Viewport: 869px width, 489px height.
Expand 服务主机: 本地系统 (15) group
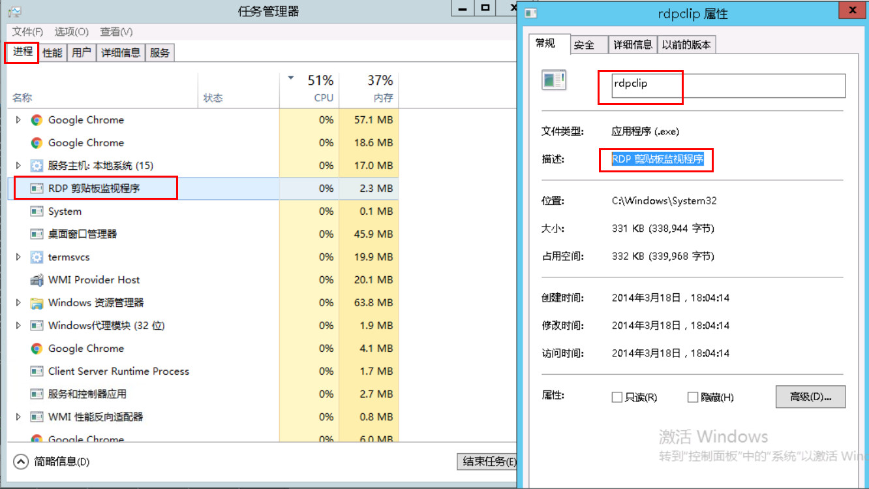coord(18,166)
